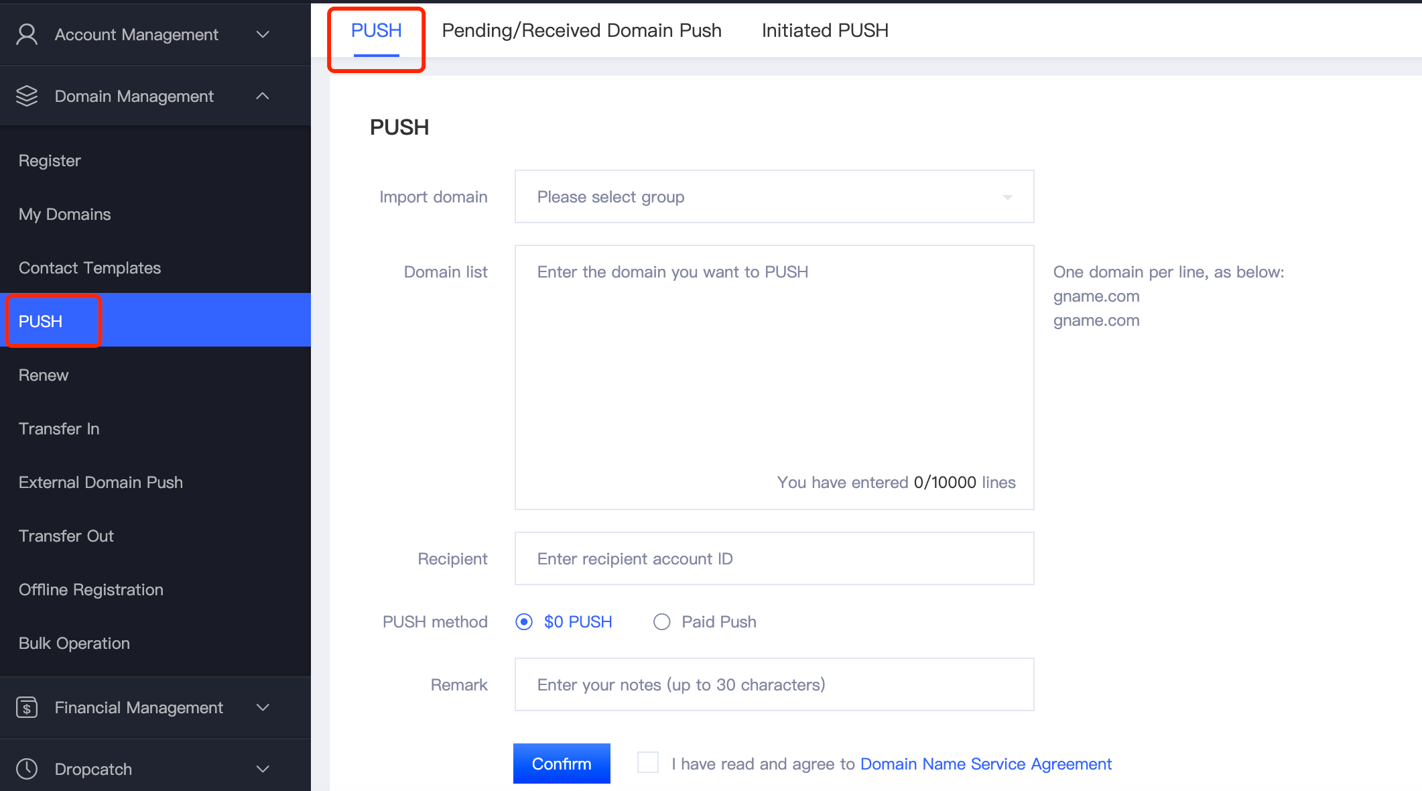Image resolution: width=1422 pixels, height=791 pixels.
Task: Expand the Dropcatch section chevron
Action: click(x=263, y=769)
